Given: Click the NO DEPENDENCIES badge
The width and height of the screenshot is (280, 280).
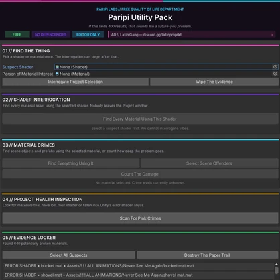Looking at the screenshot, I should [51, 35].
